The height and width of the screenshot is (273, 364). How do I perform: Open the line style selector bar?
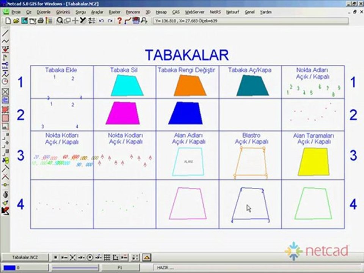[75, 268]
